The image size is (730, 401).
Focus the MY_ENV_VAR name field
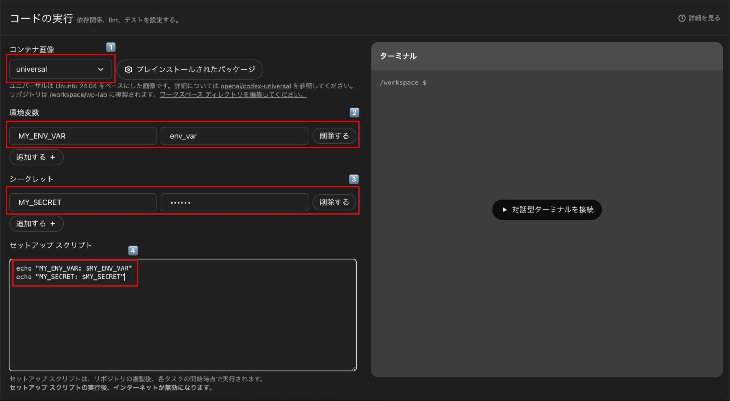[x=83, y=136]
